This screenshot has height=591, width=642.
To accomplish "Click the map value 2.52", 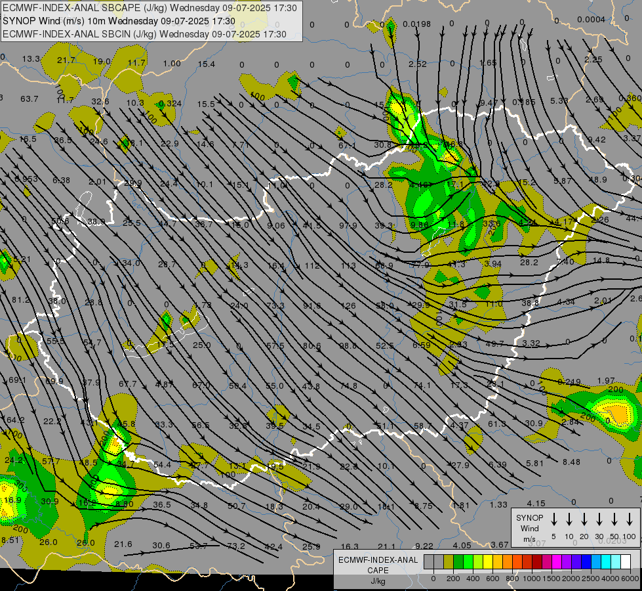I will pos(418,64).
